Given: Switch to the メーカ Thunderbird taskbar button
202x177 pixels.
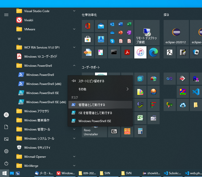Looking at the screenshot, I should [x=44, y=173].
